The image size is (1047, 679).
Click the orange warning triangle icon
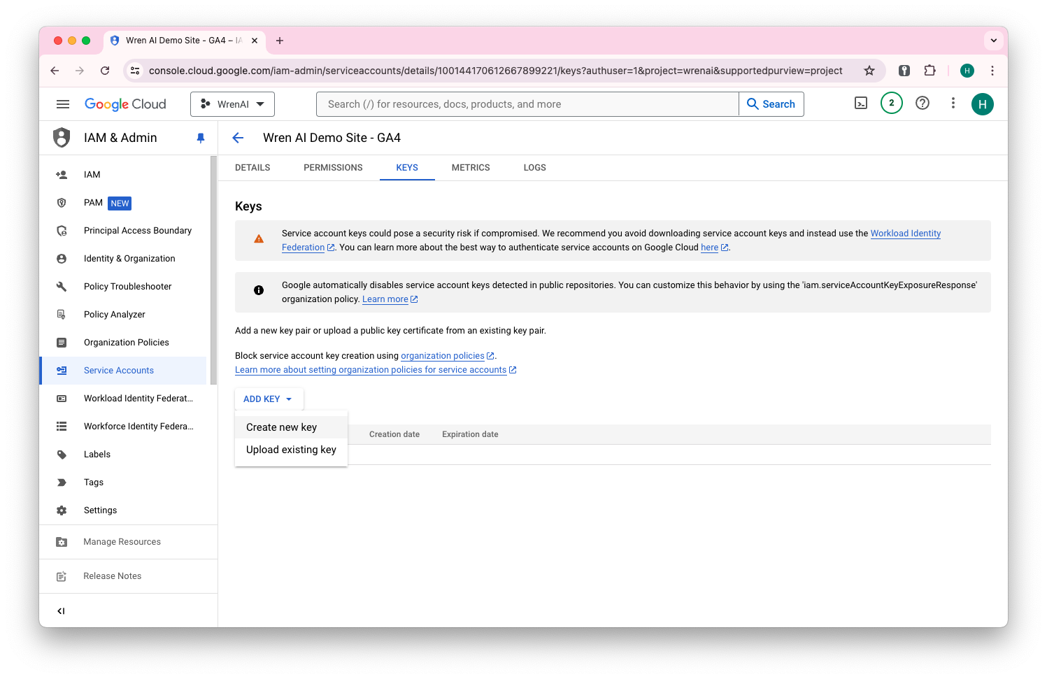[259, 239]
